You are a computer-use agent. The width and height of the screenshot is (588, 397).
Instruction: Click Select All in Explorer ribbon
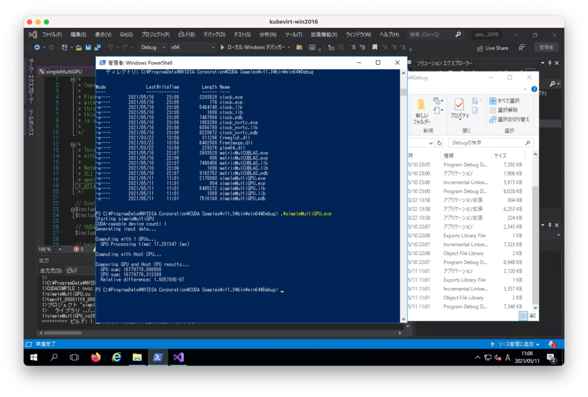[505, 101]
